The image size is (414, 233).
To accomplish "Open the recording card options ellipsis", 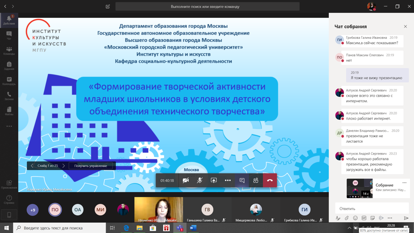I will coord(405,183).
